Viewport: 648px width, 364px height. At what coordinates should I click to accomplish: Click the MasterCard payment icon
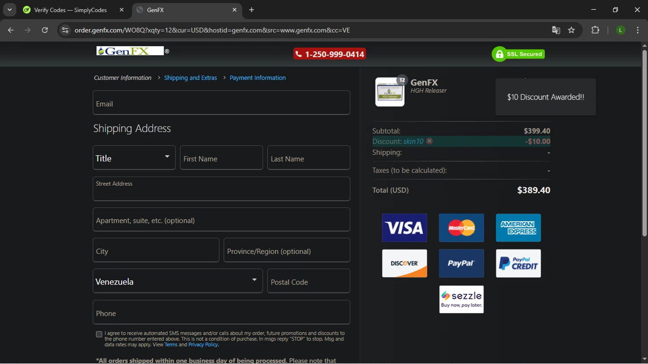[x=461, y=228]
